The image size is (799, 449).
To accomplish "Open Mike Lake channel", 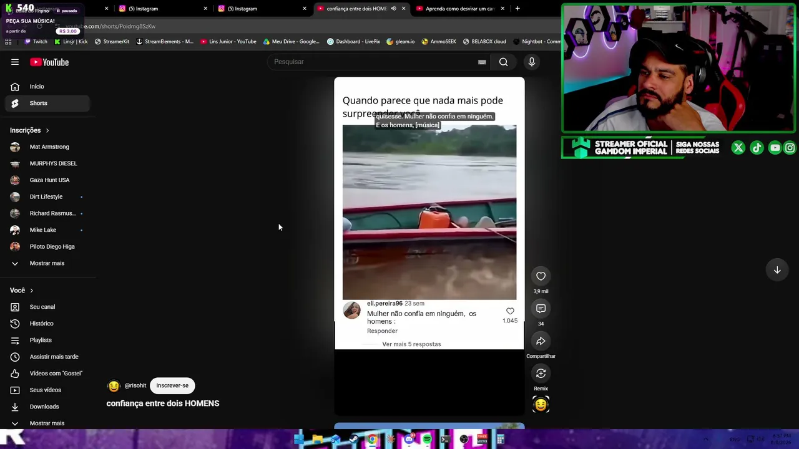I will click(x=47, y=230).
